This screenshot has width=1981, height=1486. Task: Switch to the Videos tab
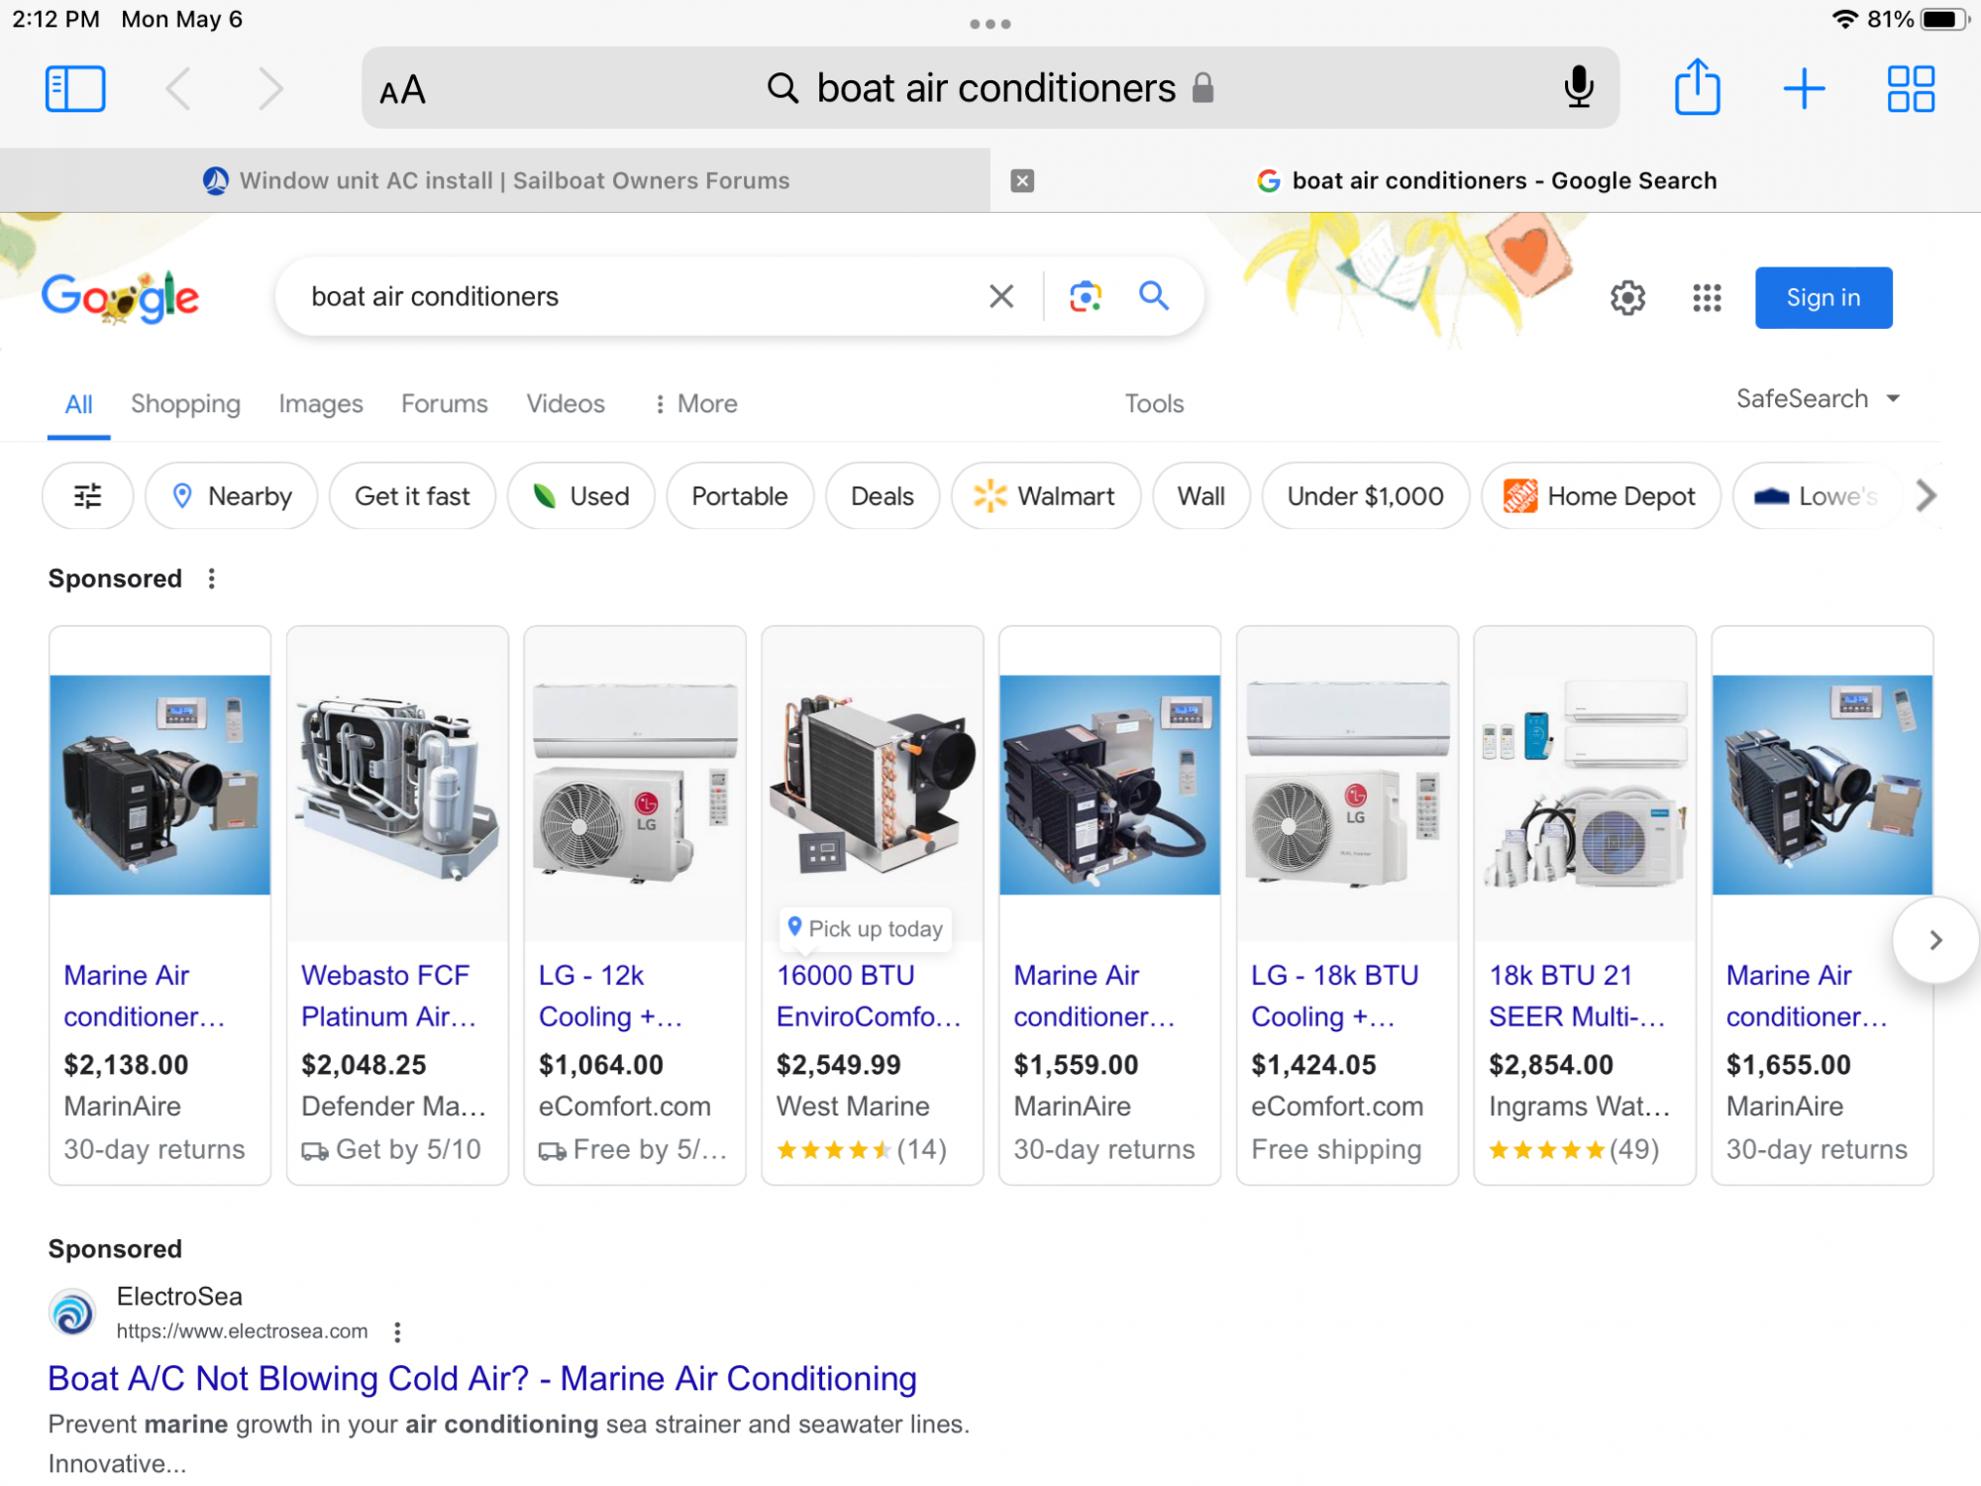[566, 404]
